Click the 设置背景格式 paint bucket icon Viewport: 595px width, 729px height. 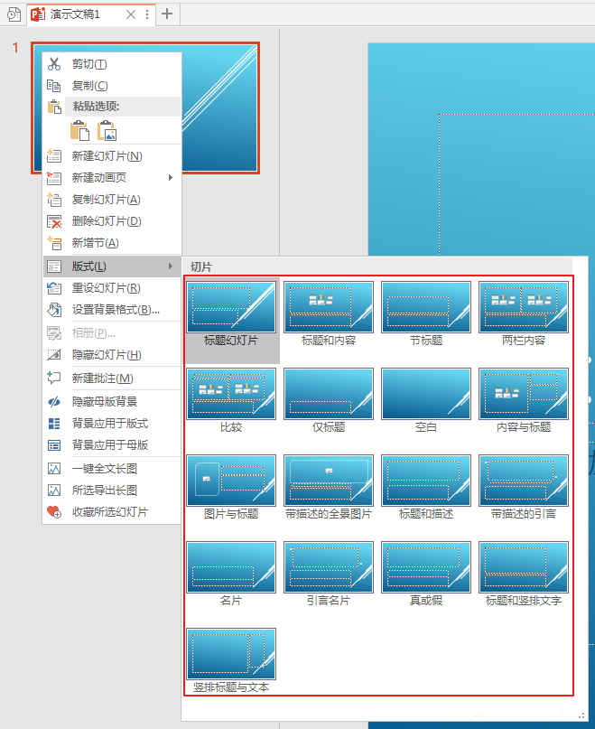pos(54,310)
